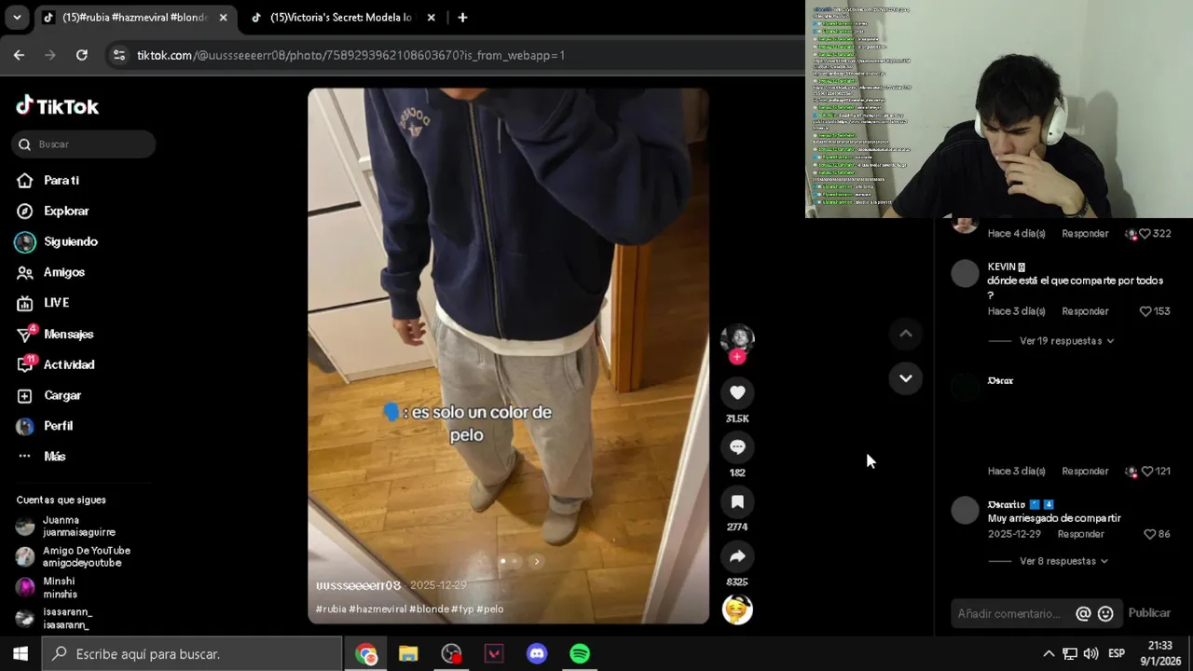Open the volume control in system tray

(1090, 654)
